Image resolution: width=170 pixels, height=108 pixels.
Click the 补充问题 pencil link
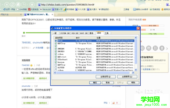(x=38, y=48)
